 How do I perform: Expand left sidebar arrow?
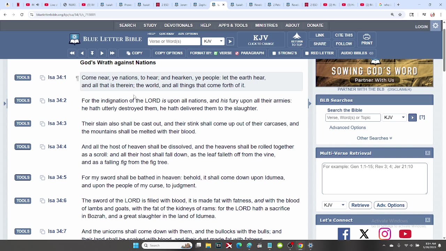pyautogui.click(x=5, y=104)
